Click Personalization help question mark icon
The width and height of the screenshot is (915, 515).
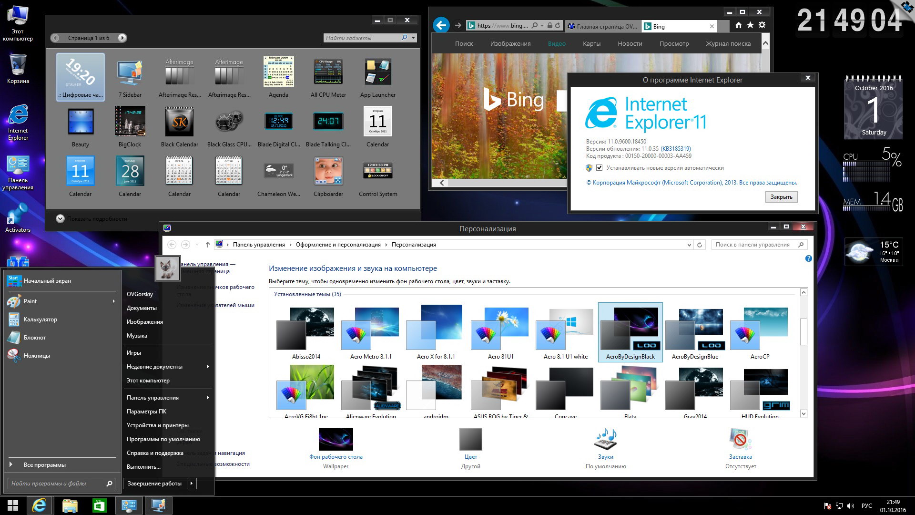(x=808, y=258)
